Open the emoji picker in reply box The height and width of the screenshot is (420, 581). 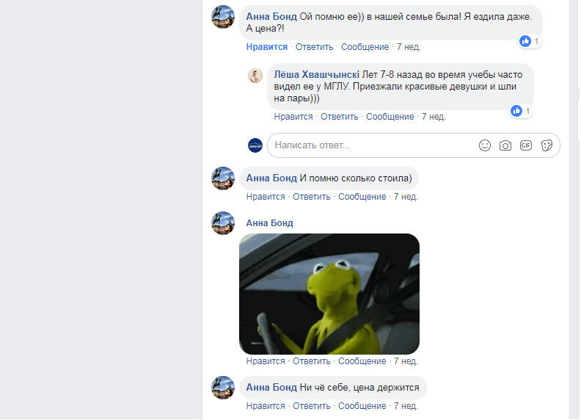pos(485,145)
